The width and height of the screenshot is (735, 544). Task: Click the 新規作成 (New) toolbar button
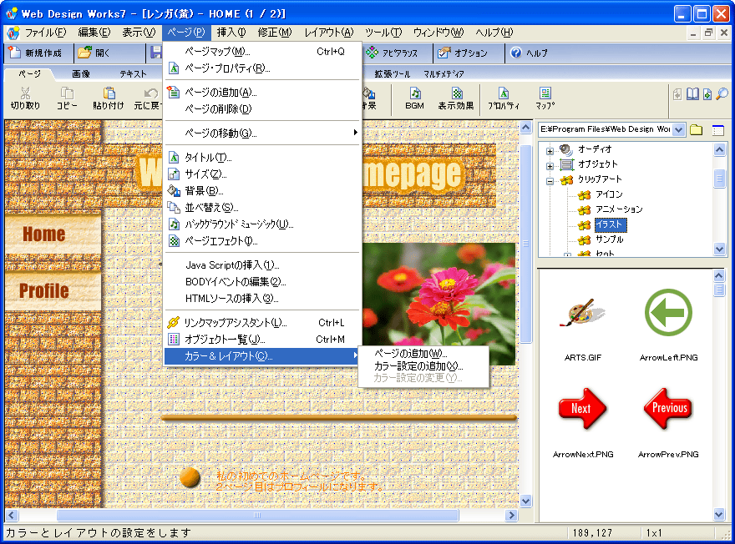point(36,53)
